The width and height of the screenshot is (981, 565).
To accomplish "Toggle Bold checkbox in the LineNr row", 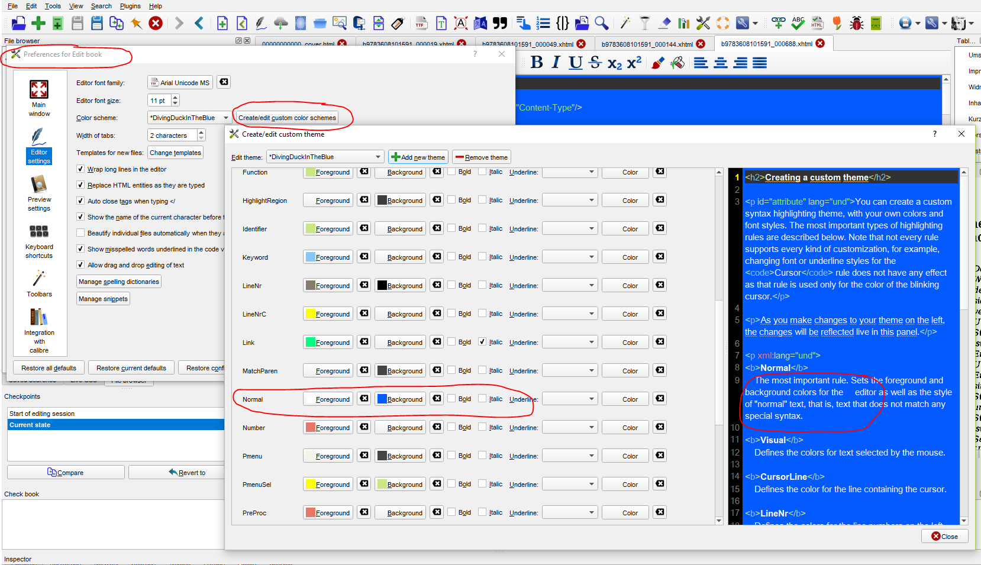I will [x=451, y=285].
